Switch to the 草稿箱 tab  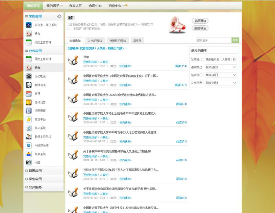tap(137, 41)
